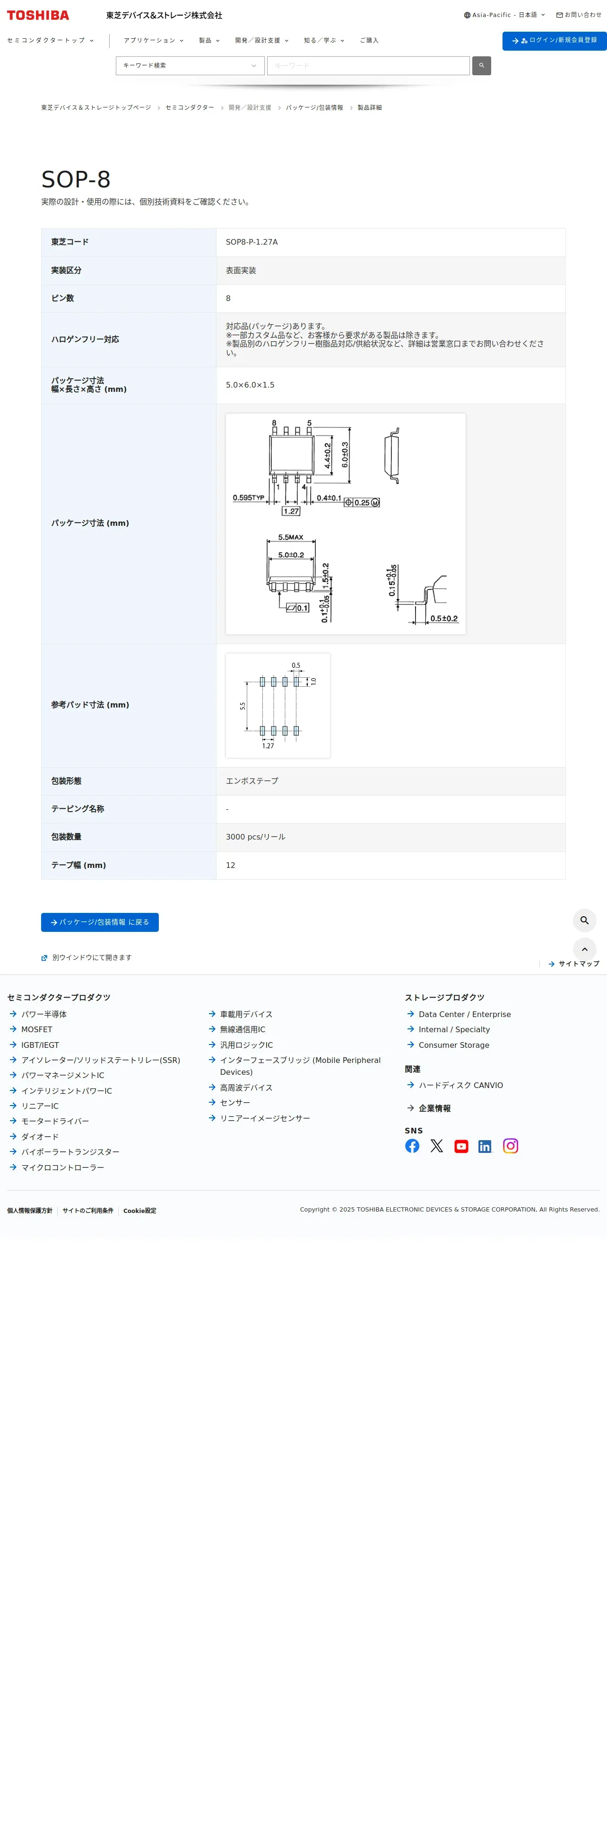Open ダイオード footer link

point(40,1137)
